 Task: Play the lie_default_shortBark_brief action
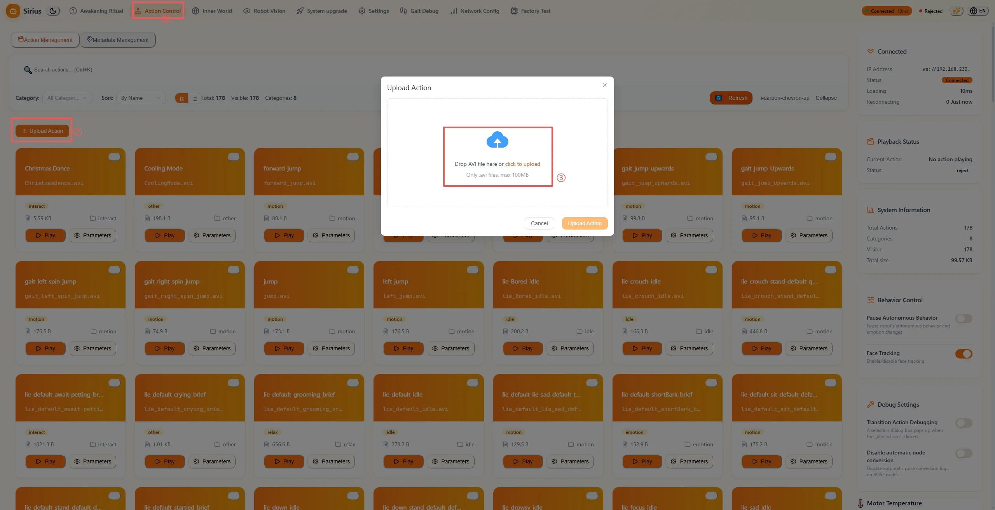pyautogui.click(x=642, y=461)
